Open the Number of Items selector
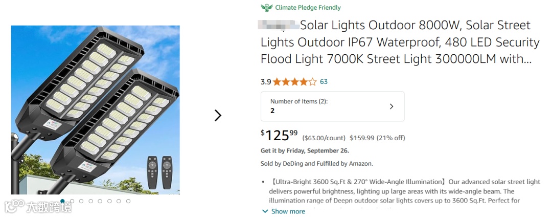 332,106
